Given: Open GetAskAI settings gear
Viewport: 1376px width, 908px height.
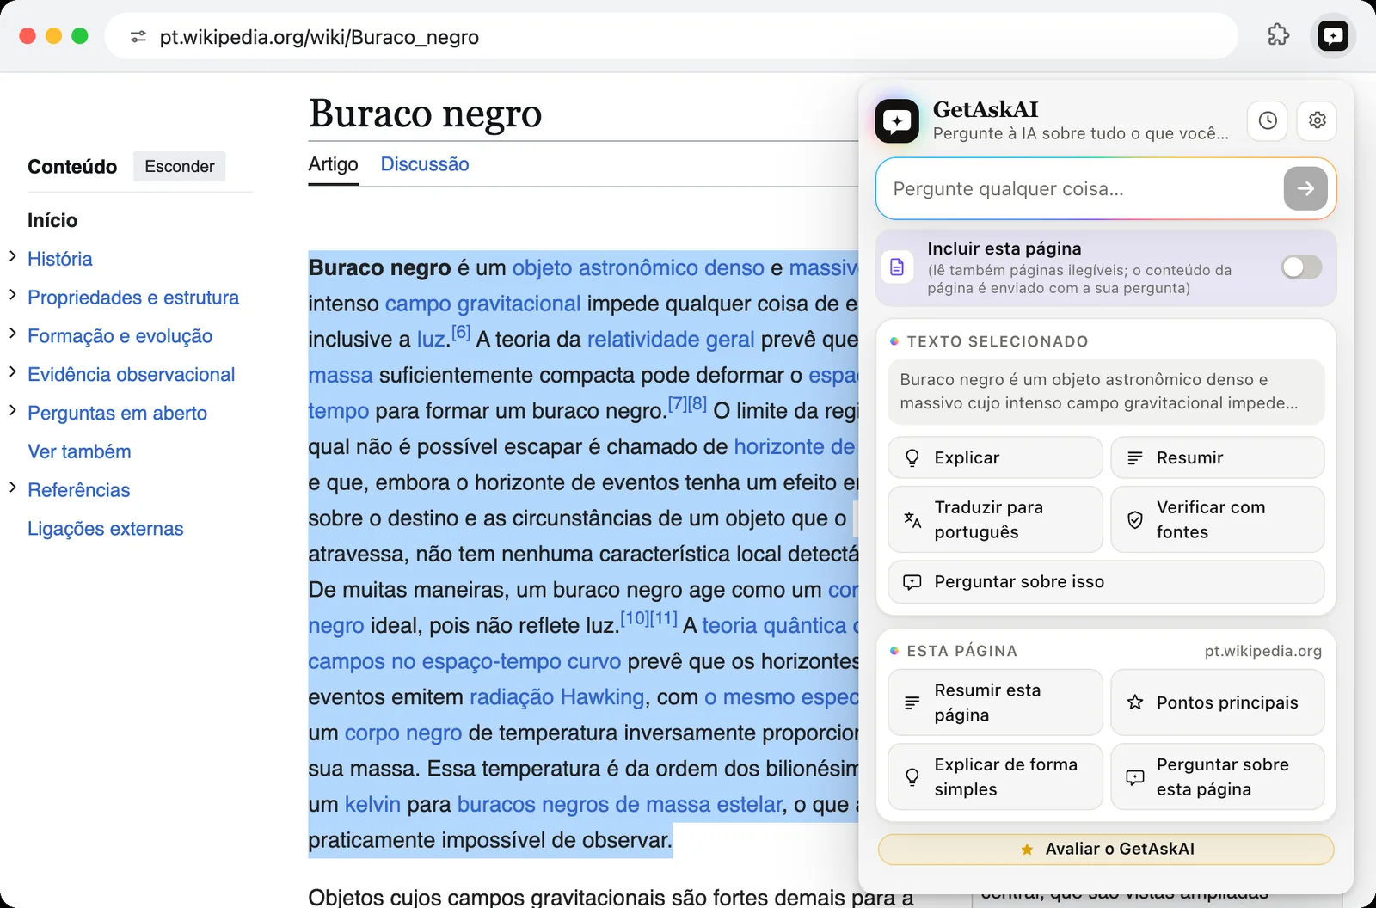Looking at the screenshot, I should pyautogui.click(x=1317, y=120).
